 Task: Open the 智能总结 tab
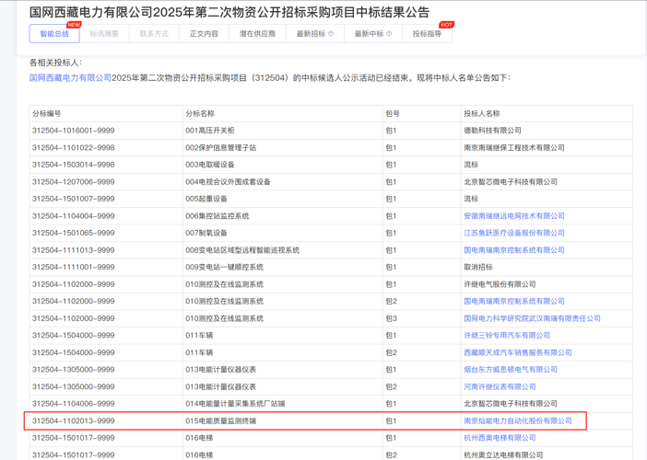(54, 34)
